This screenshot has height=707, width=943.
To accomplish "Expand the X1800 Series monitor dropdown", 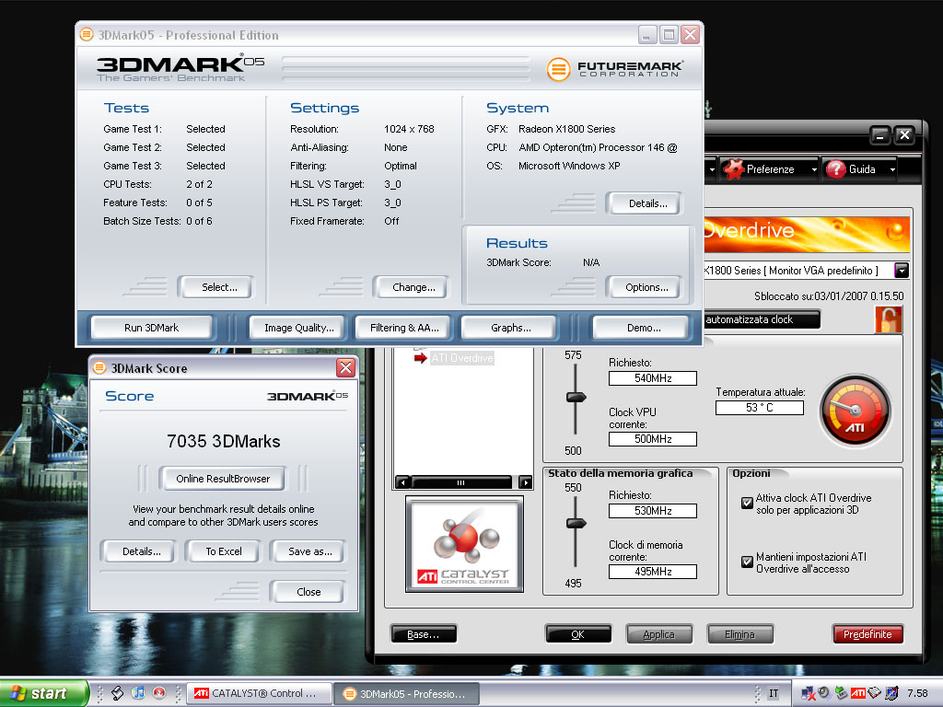I will 902,271.
